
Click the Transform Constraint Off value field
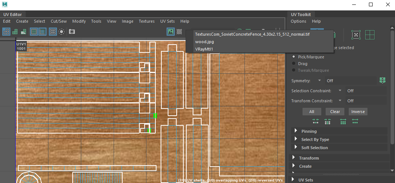[x=366, y=101]
